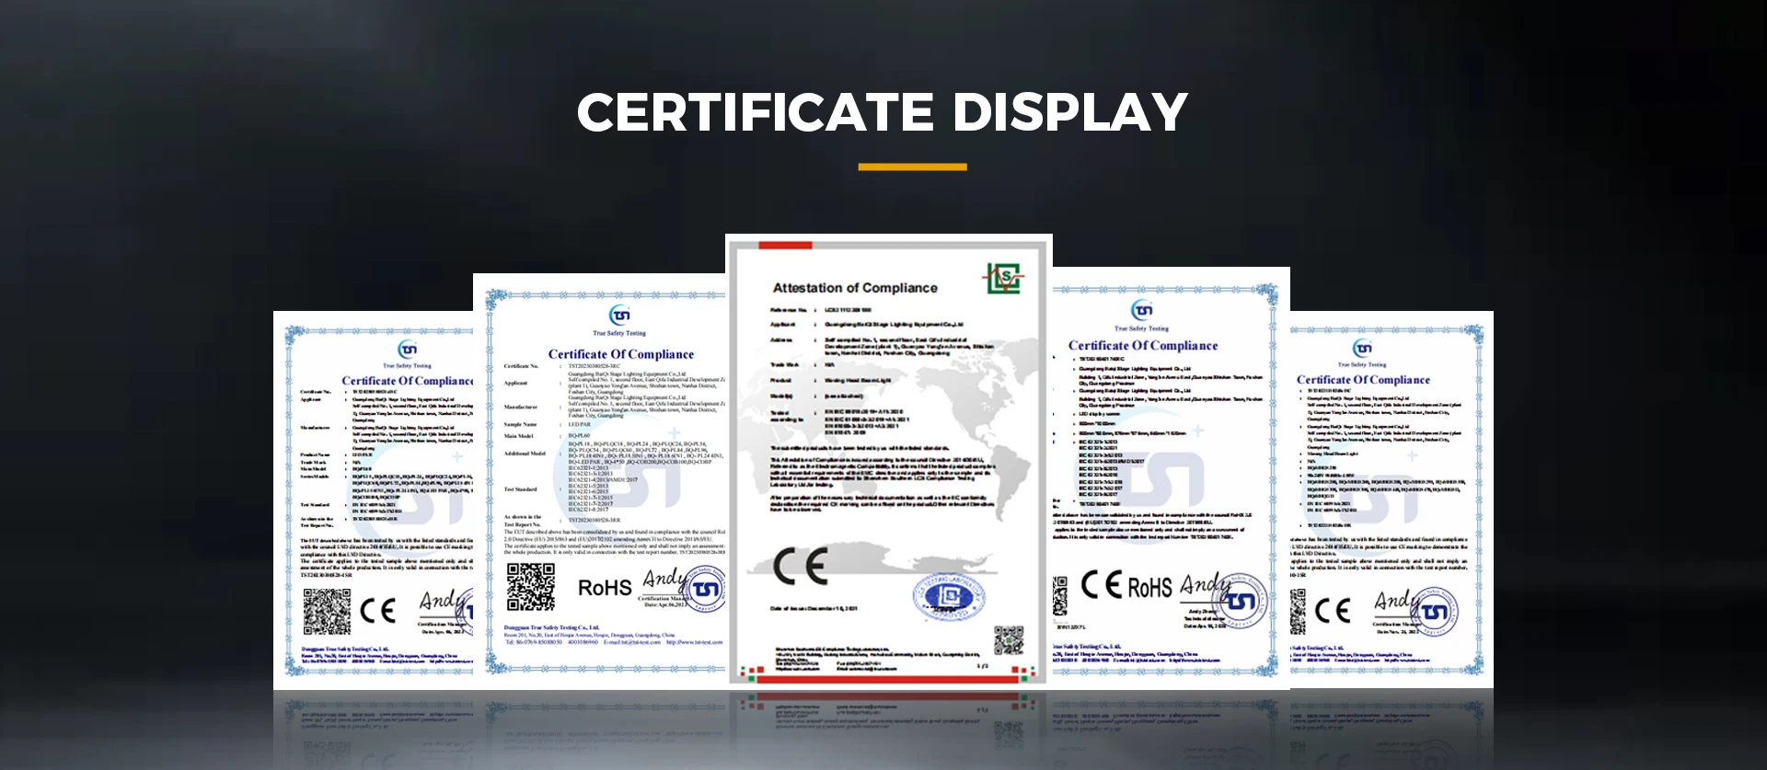Click the blue round stamp on the Attestation certificate
Viewport: 1767px width, 770px height.
(x=948, y=597)
